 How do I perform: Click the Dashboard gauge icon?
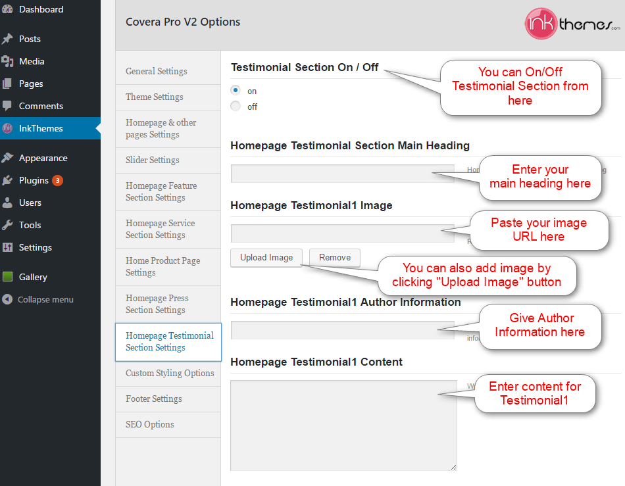point(7,9)
